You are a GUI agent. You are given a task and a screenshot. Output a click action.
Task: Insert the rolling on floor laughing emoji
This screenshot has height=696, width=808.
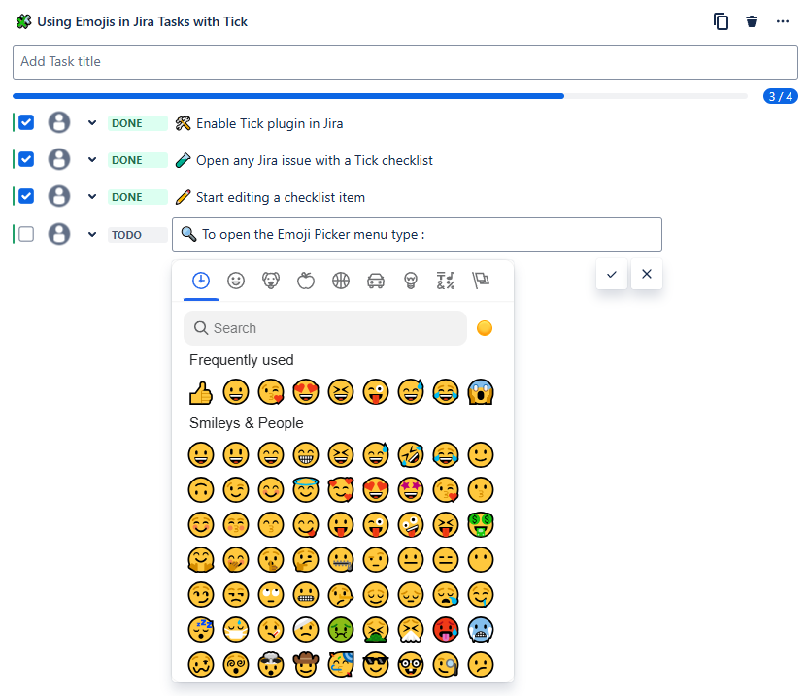(411, 455)
